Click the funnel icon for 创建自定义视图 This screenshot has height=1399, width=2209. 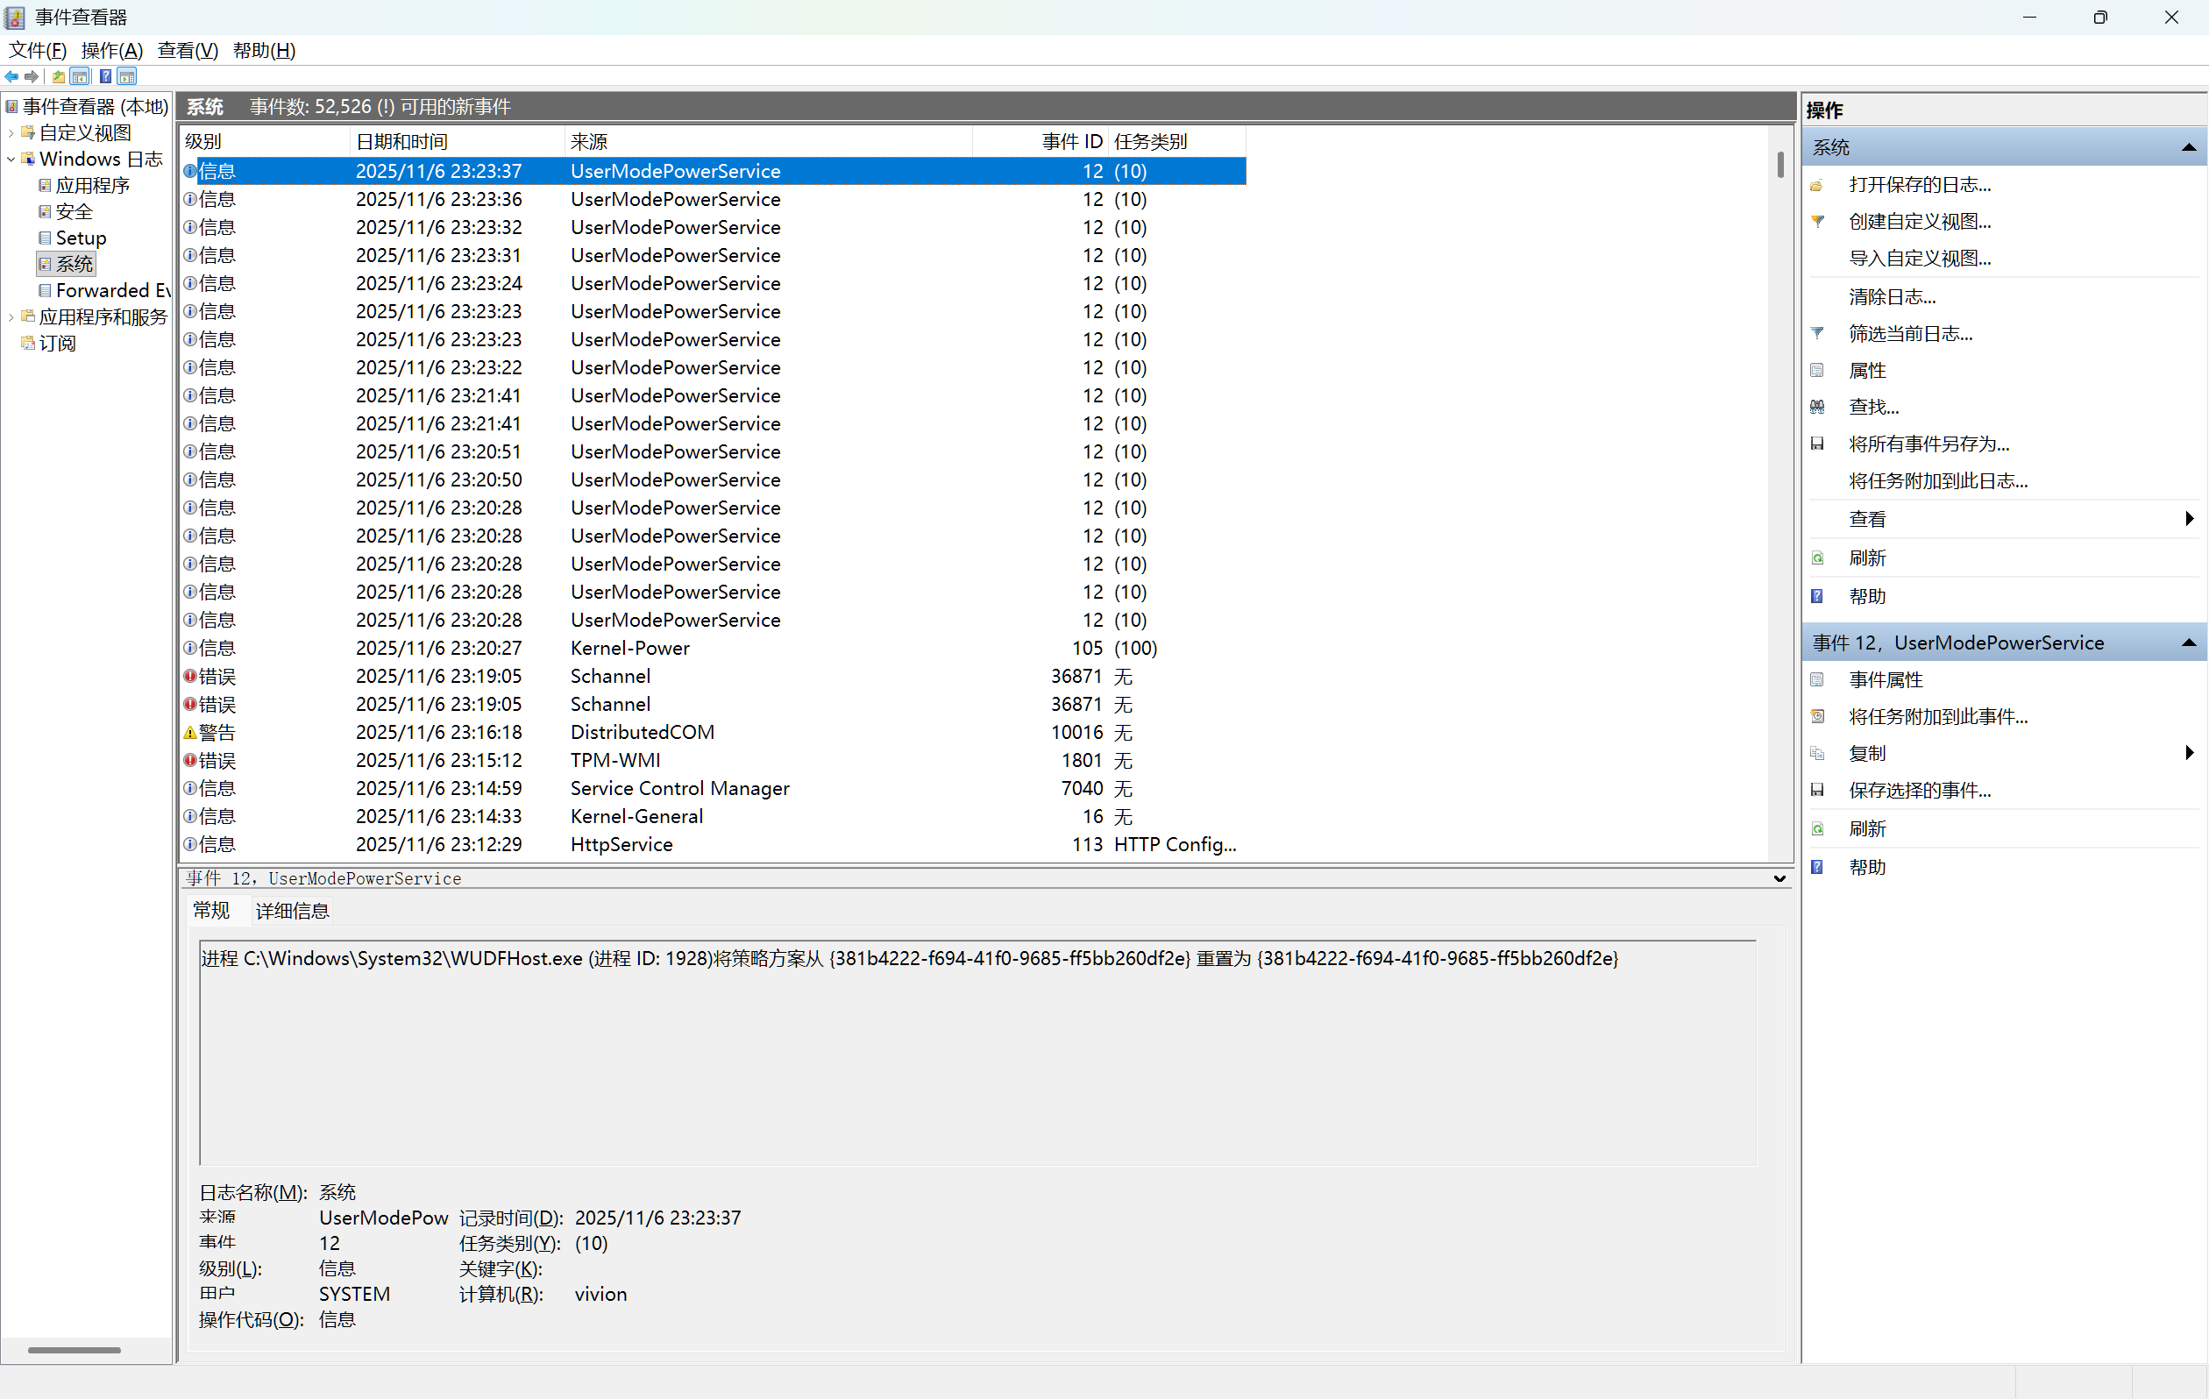(x=1817, y=221)
